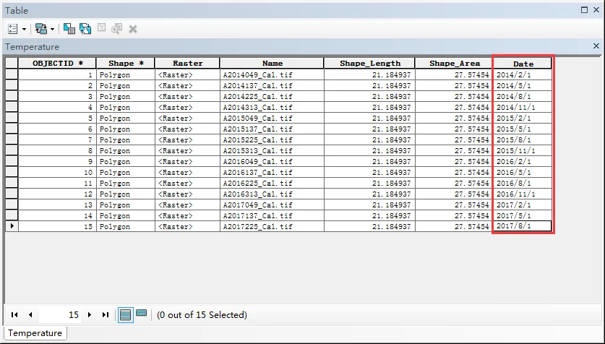Expand the Table Options dropdown arrow
The width and height of the screenshot is (605, 344).
24,30
